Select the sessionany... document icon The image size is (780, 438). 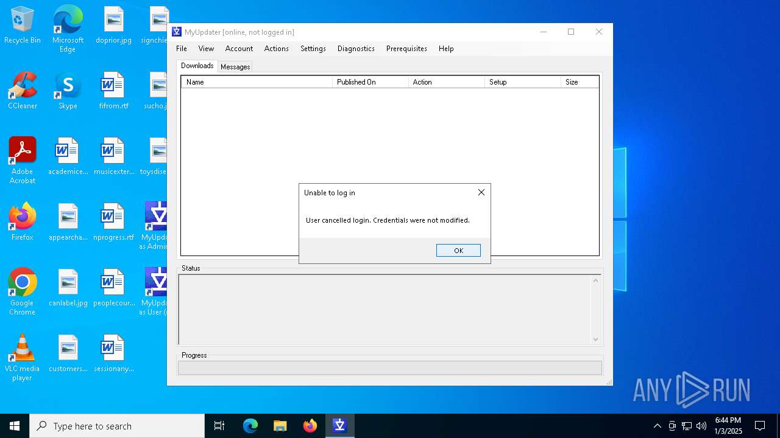click(113, 353)
